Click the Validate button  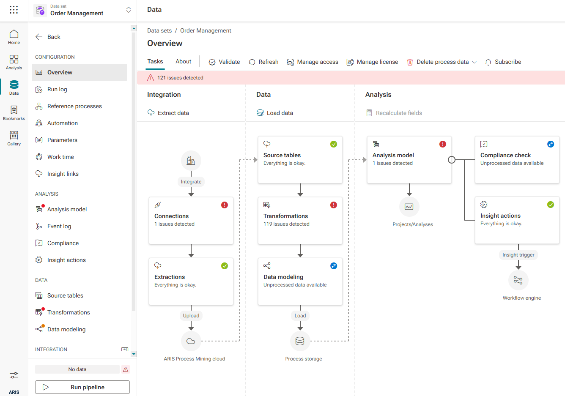tap(224, 62)
